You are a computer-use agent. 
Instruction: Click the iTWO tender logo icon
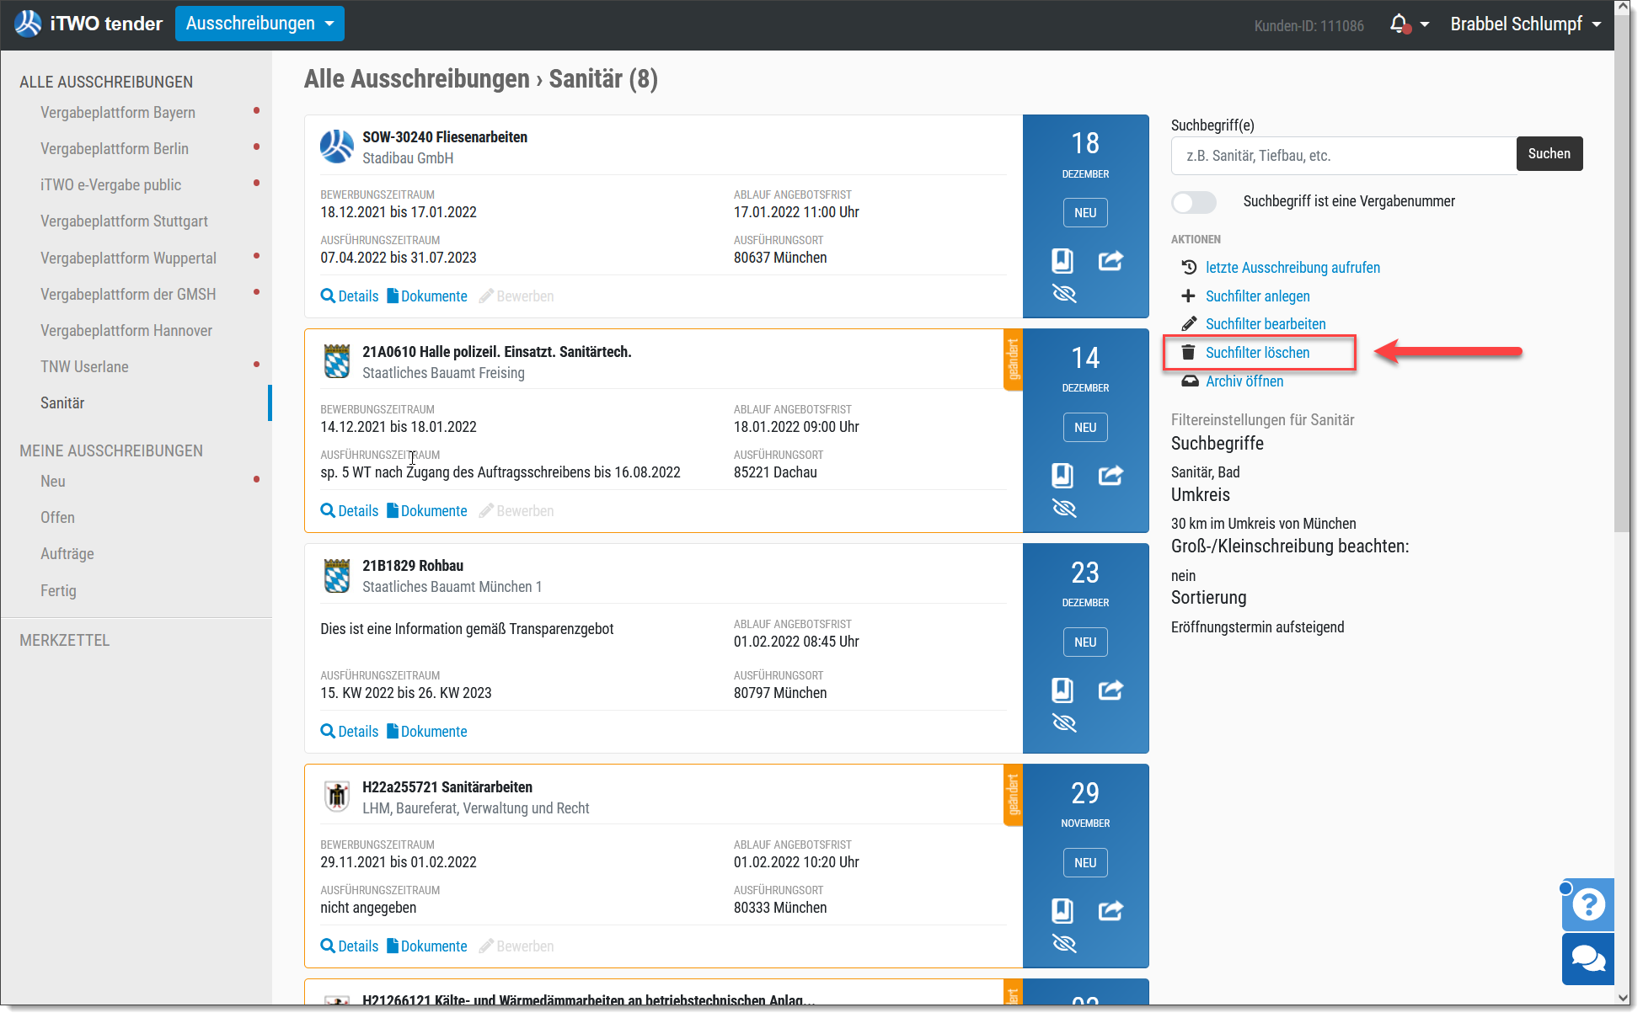tap(28, 24)
